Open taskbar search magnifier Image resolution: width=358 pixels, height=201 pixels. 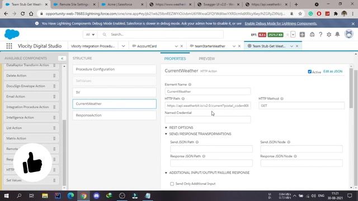pos(19,196)
